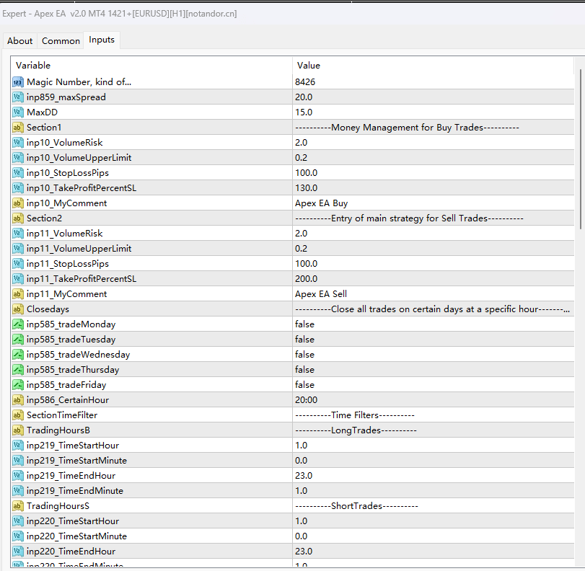Click the TradingHoursS string icon
585x571 pixels.
[x=18, y=506]
